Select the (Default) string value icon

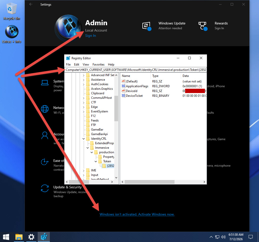pos(123,81)
